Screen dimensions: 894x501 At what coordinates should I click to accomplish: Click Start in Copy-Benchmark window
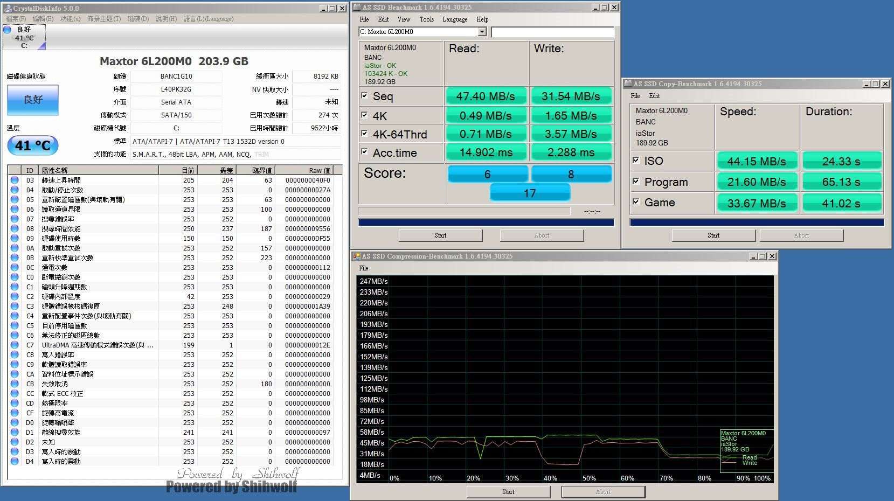(713, 235)
